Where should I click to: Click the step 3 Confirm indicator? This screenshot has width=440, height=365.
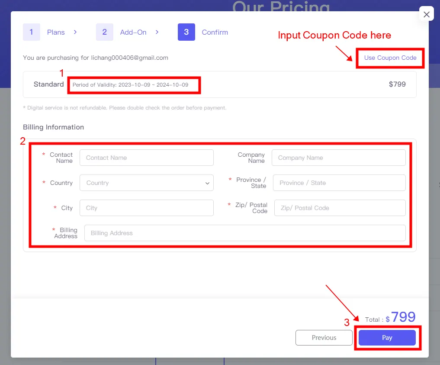pyautogui.click(x=203, y=32)
